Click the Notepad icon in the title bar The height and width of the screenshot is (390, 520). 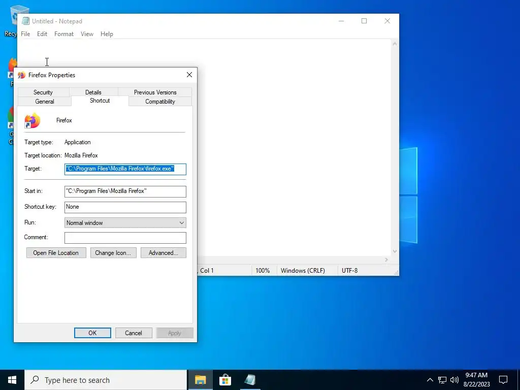(x=25, y=21)
